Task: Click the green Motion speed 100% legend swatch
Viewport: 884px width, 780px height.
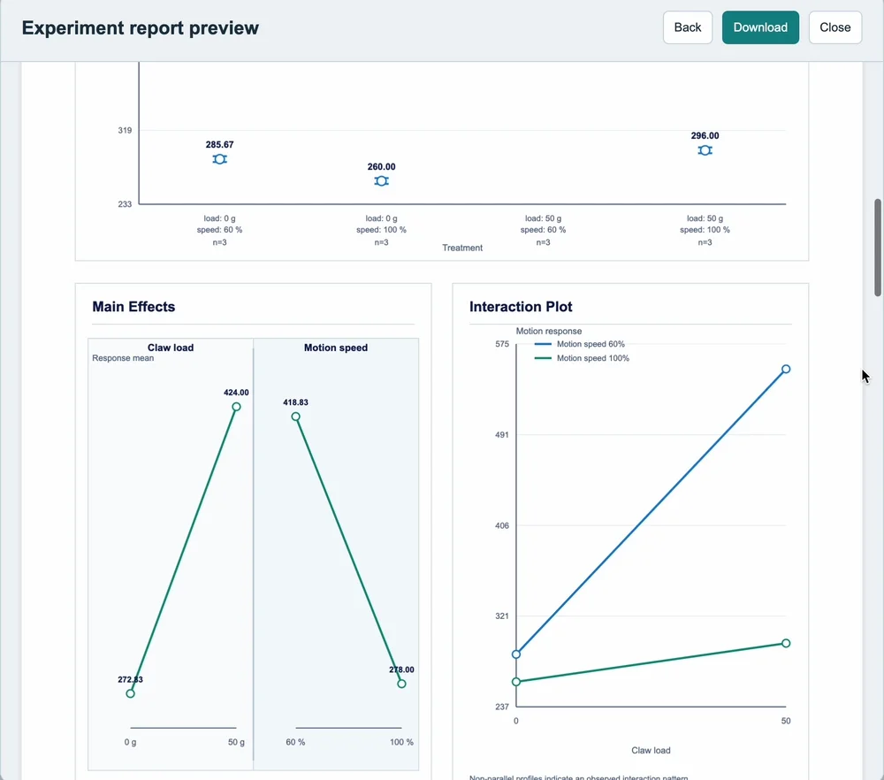Action: point(543,358)
